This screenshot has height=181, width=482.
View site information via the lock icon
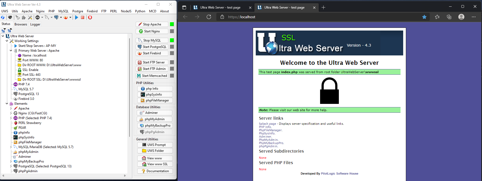click(x=222, y=17)
